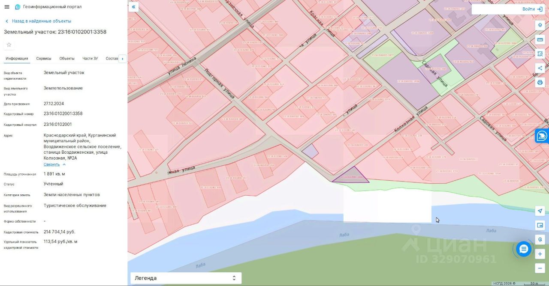
Task: Zoom in on the map
Action: pyautogui.click(x=540, y=254)
